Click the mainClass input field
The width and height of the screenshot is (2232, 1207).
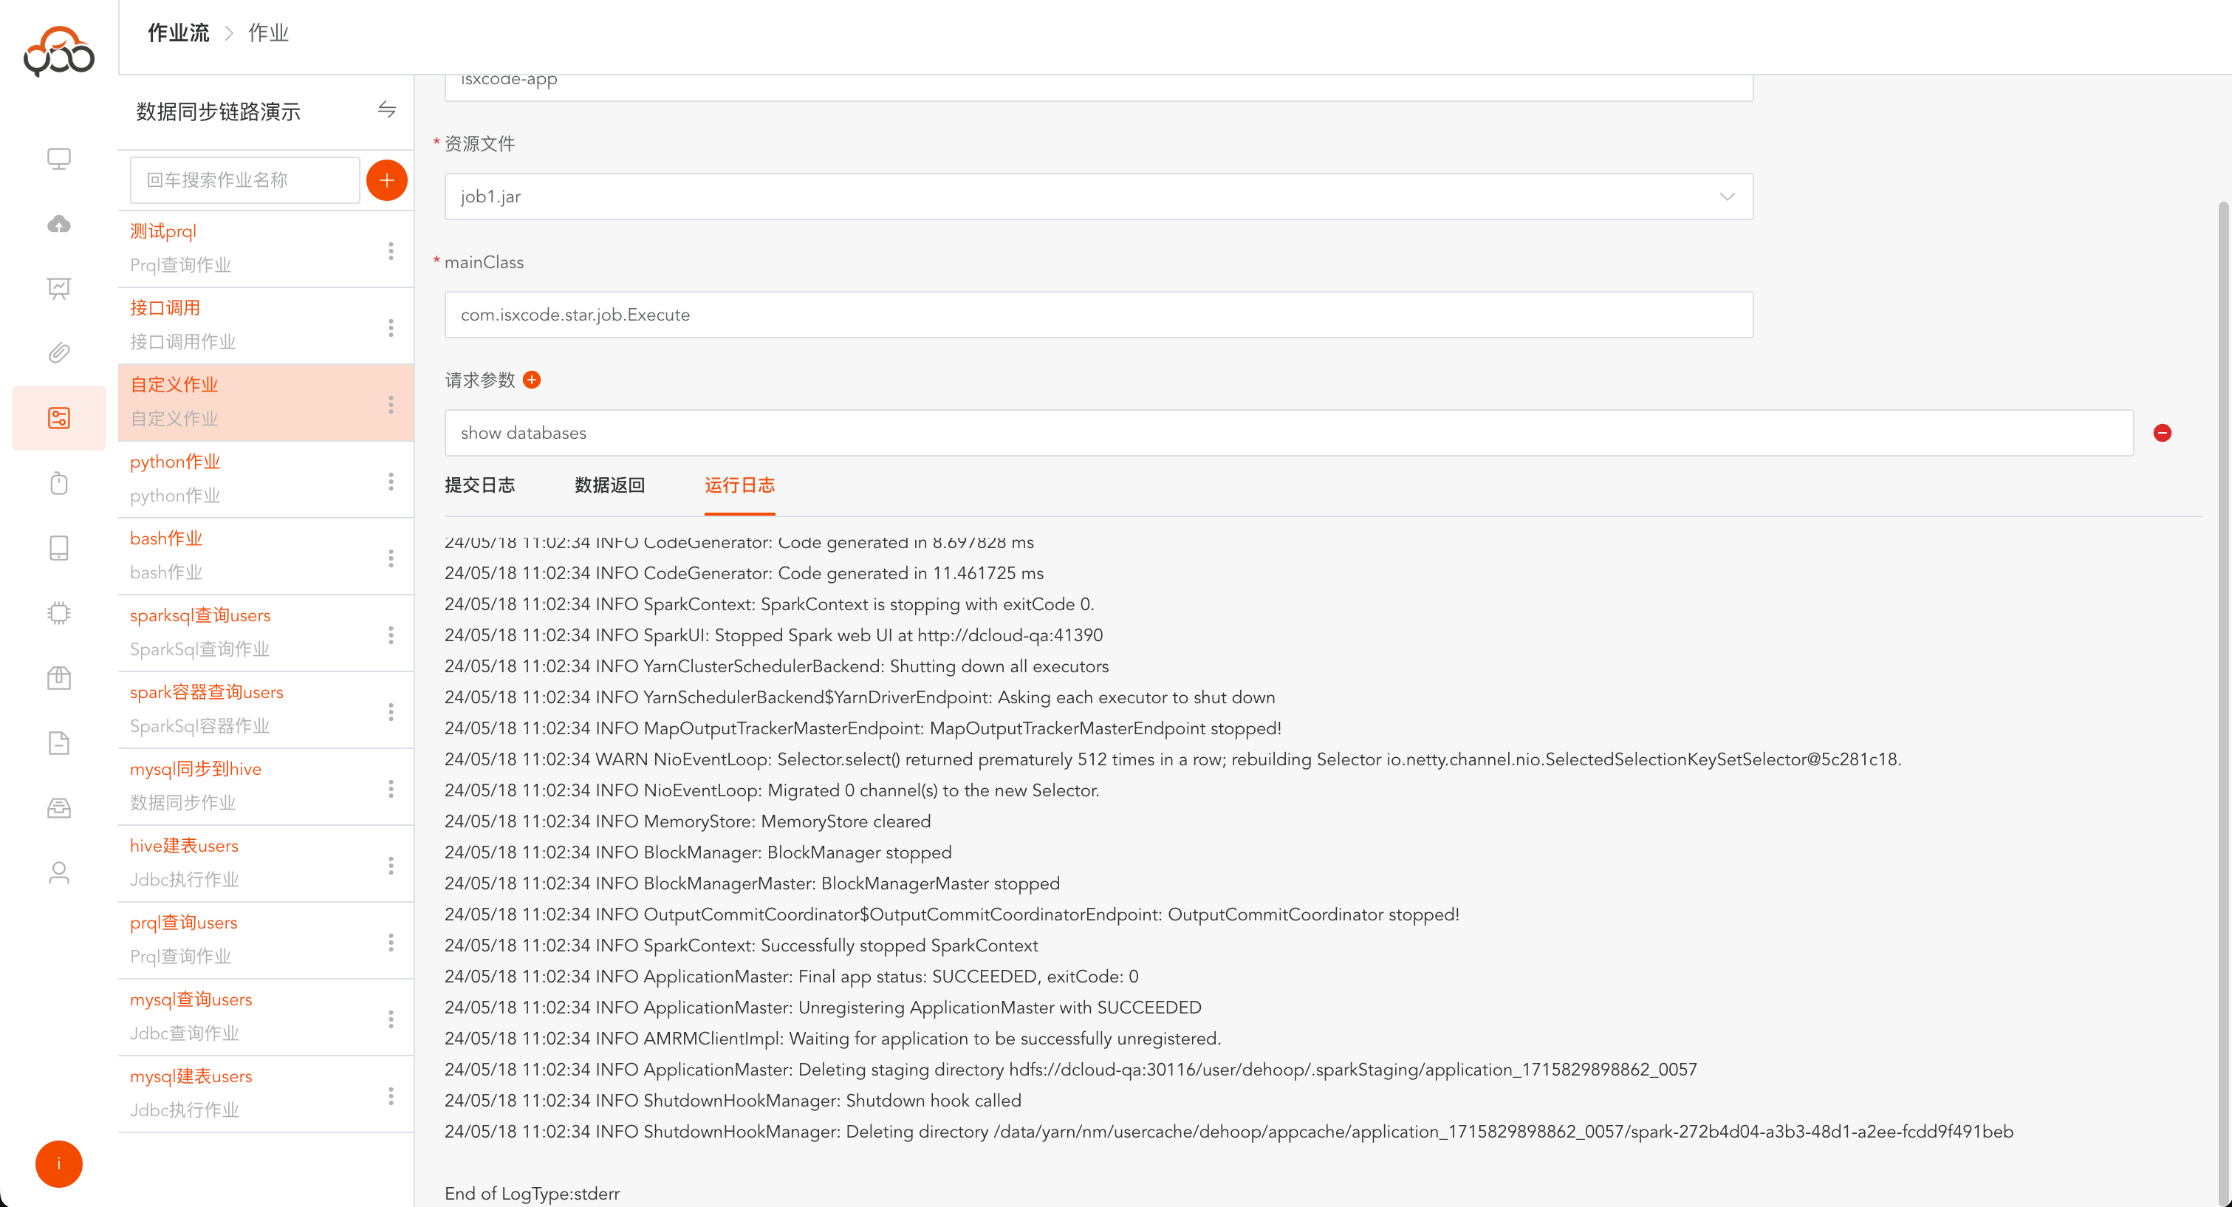tap(1098, 315)
